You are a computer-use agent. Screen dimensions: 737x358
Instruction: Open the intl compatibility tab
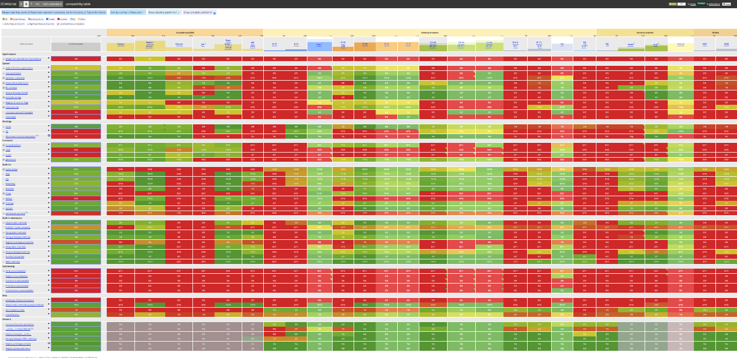tap(37, 4)
